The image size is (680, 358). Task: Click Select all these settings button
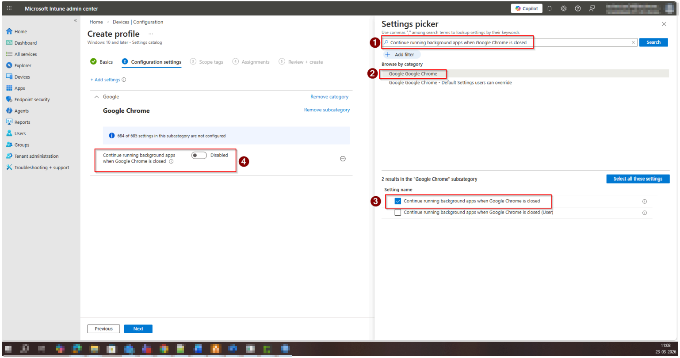[x=638, y=179]
